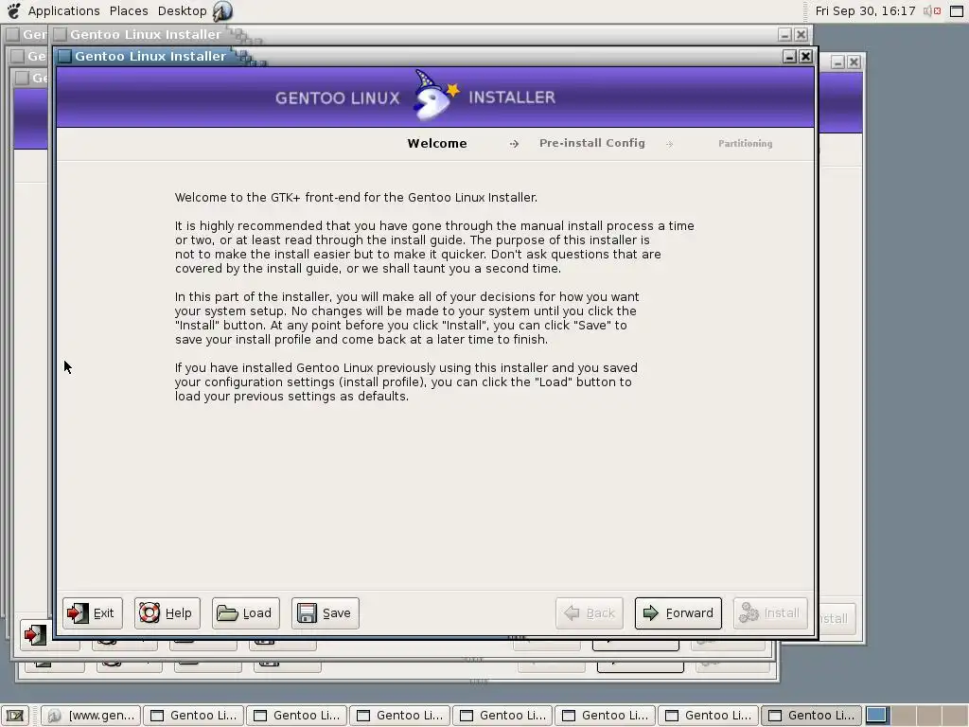Click the Load button to load a profile
This screenshot has width=969, height=727.
point(245,613)
